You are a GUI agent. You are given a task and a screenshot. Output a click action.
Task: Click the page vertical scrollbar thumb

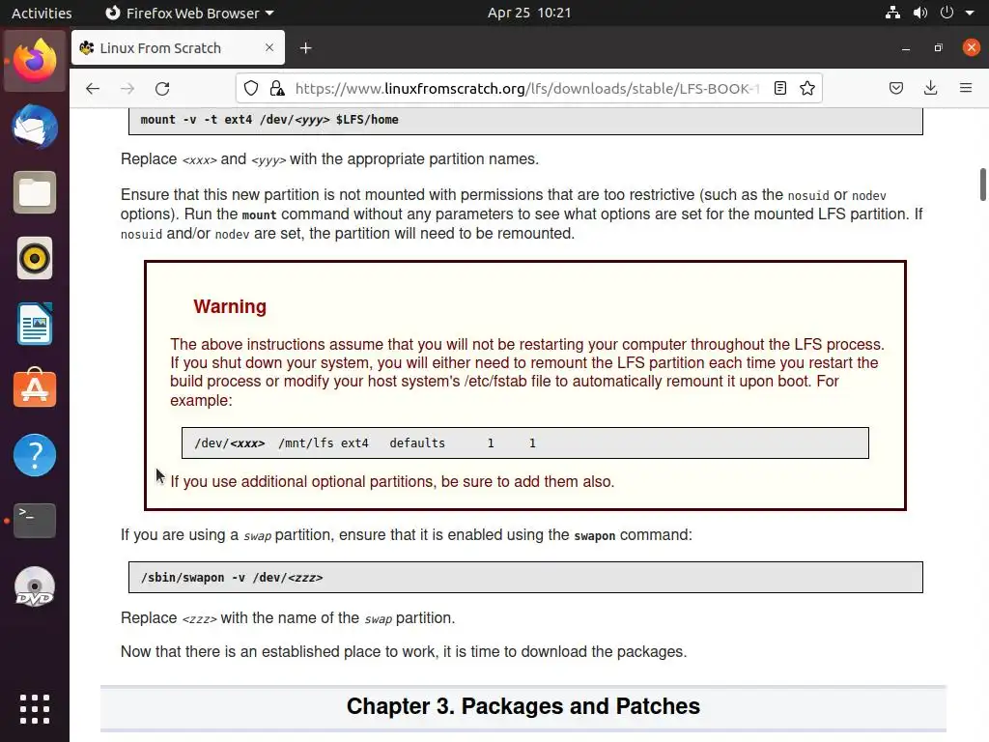coord(982,185)
